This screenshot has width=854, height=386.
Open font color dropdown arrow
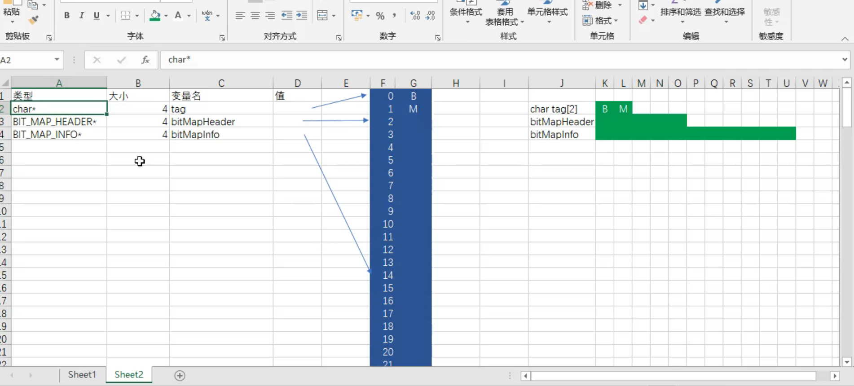coord(189,16)
